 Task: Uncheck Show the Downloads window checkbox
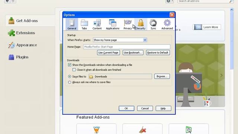click(70, 65)
